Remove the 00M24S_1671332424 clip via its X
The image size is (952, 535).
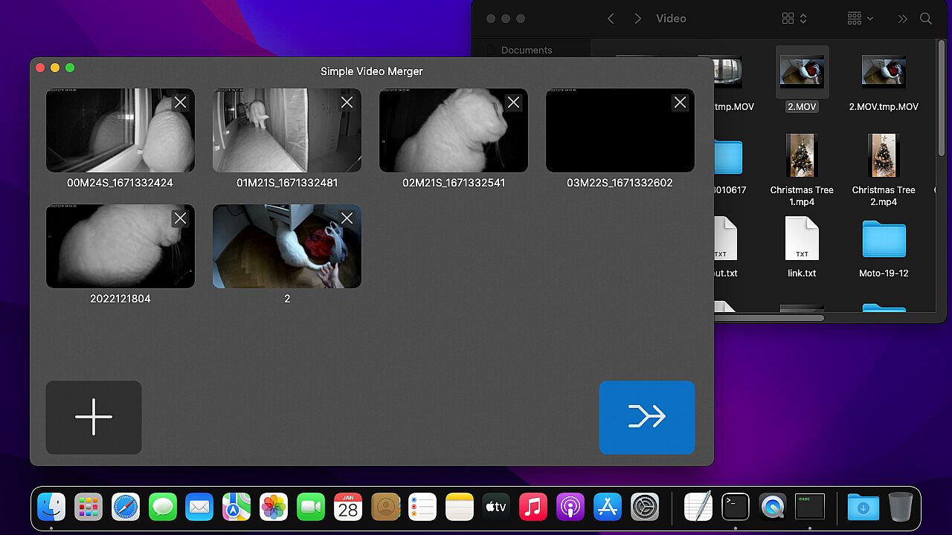pyautogui.click(x=180, y=103)
